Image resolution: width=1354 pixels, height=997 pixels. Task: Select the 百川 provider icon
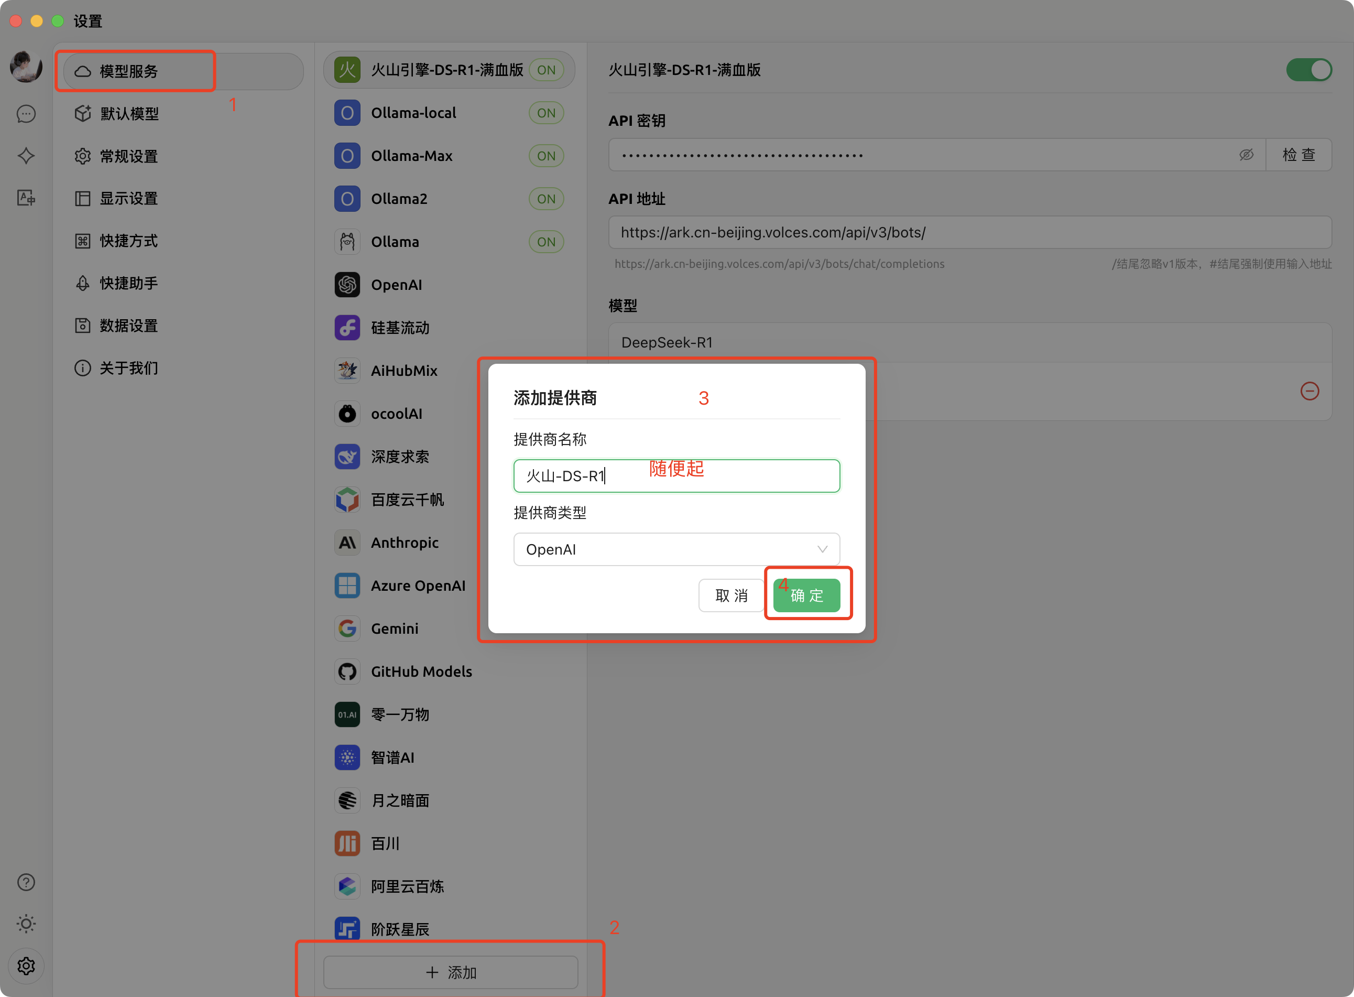tap(347, 844)
